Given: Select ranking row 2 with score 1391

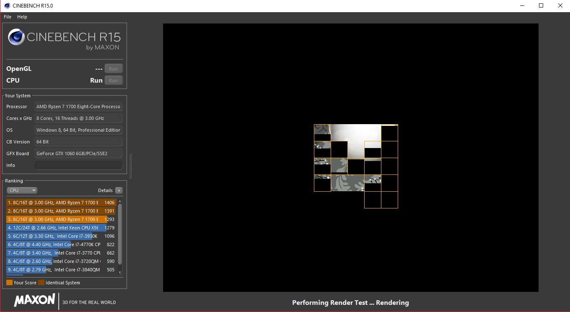Looking at the screenshot, I should pyautogui.click(x=61, y=211).
